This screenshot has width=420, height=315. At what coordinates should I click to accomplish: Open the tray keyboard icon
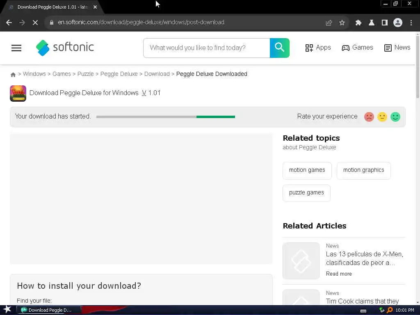[x=363, y=310]
